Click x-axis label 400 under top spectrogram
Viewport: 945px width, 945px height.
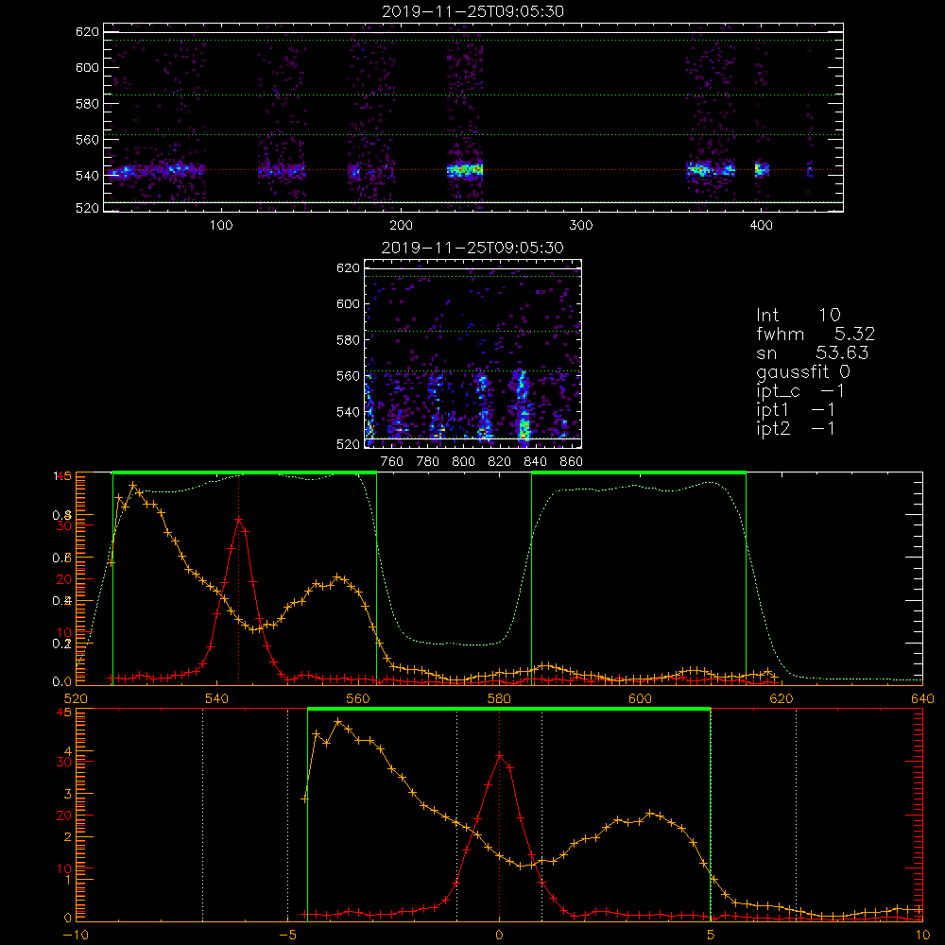point(761,226)
